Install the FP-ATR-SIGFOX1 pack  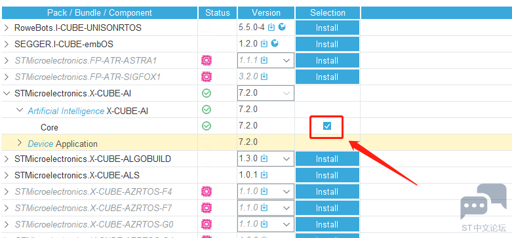327,77
